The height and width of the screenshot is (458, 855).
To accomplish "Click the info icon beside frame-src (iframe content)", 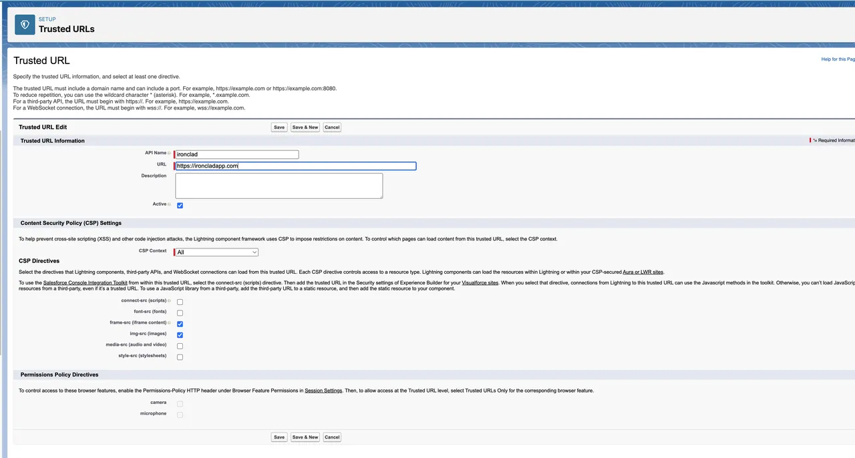I will point(169,322).
